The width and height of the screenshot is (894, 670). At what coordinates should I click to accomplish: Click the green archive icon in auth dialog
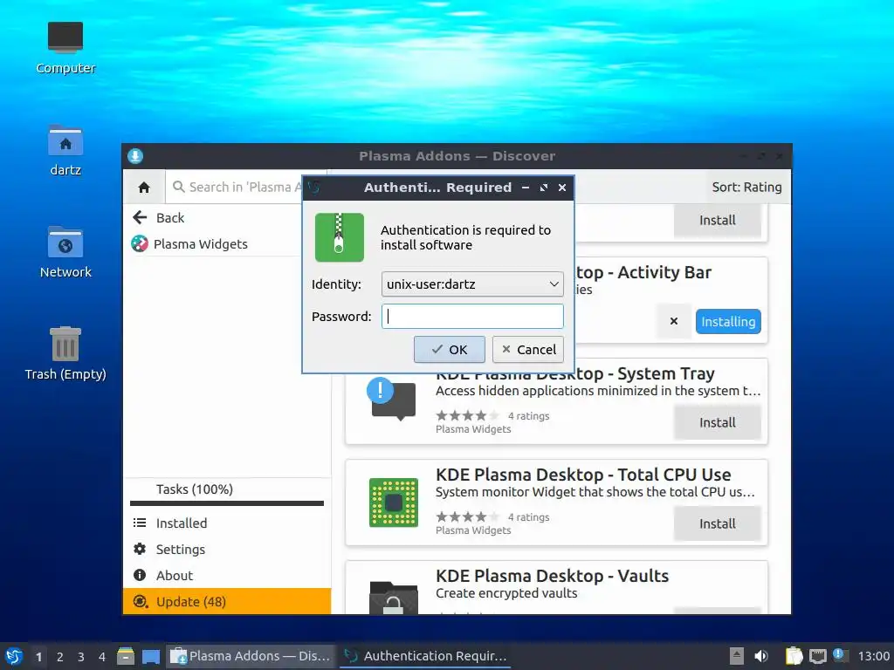[340, 237]
